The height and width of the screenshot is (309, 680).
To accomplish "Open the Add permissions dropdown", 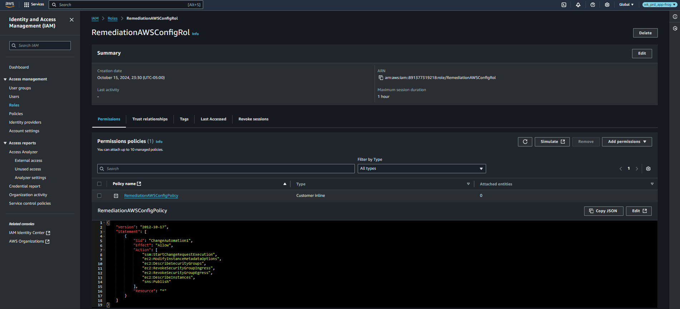I will (x=627, y=142).
